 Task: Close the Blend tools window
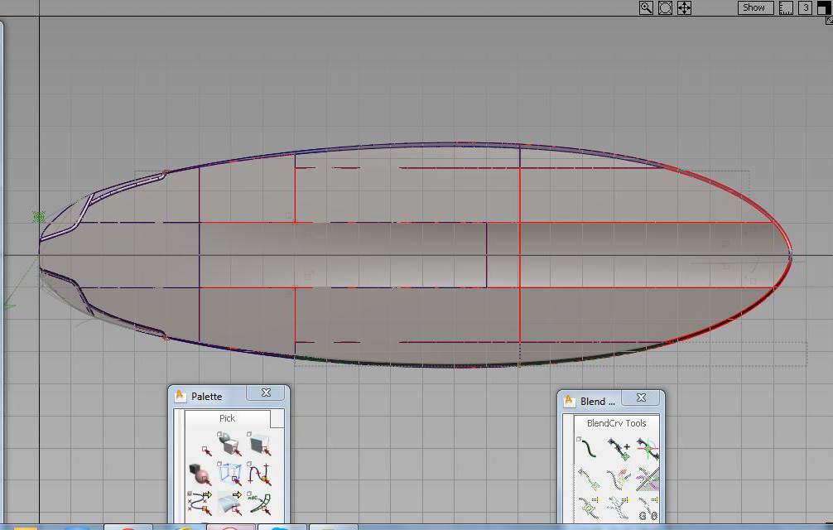(x=641, y=398)
